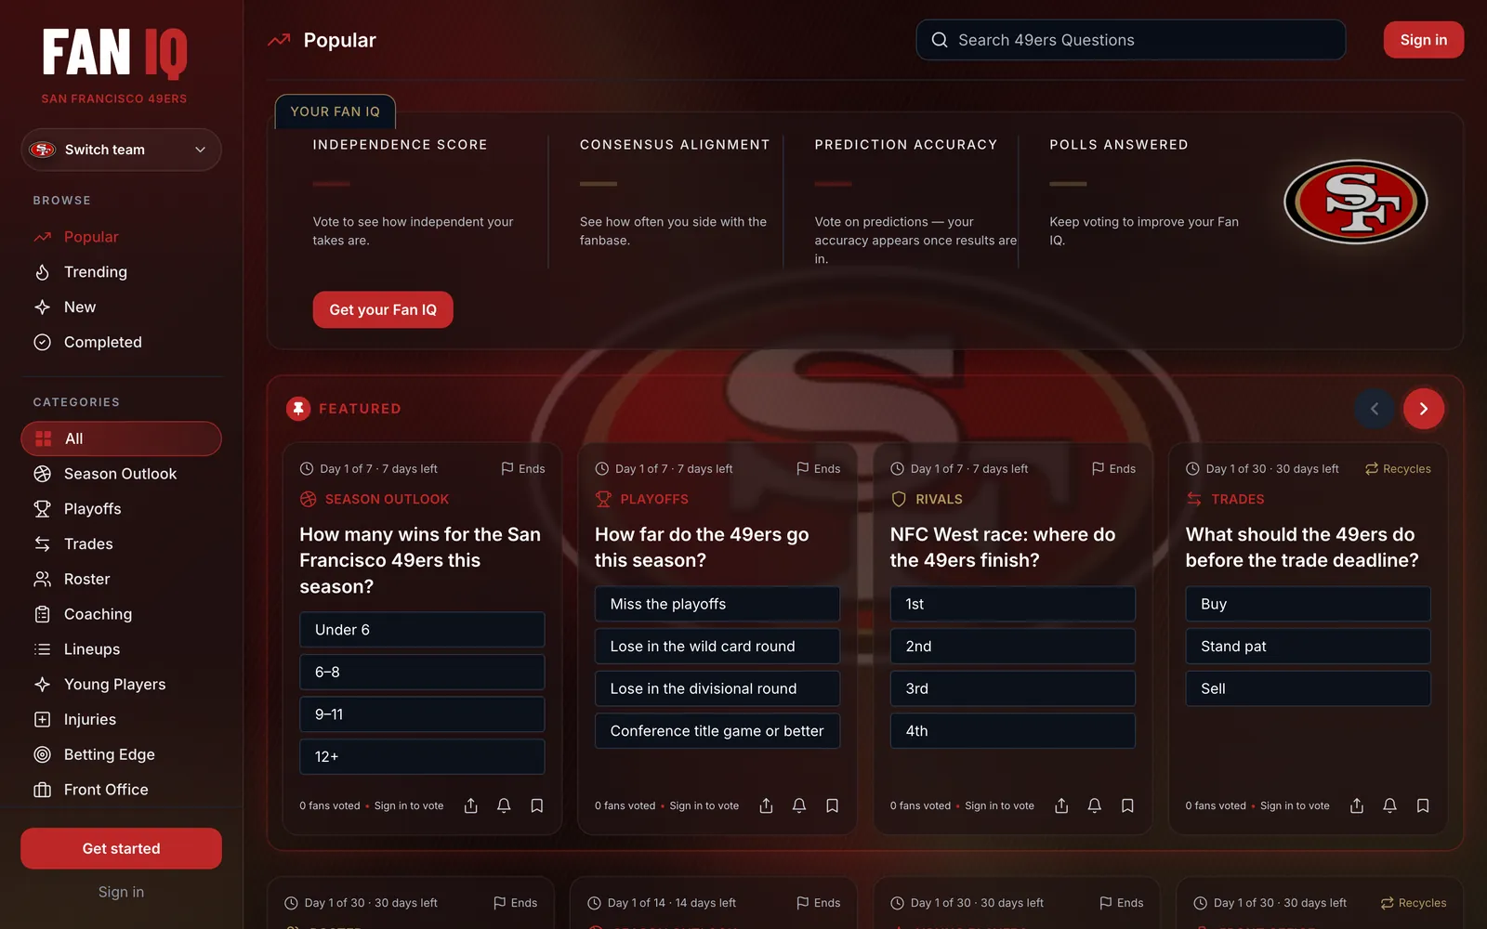Show New questions

121,307
